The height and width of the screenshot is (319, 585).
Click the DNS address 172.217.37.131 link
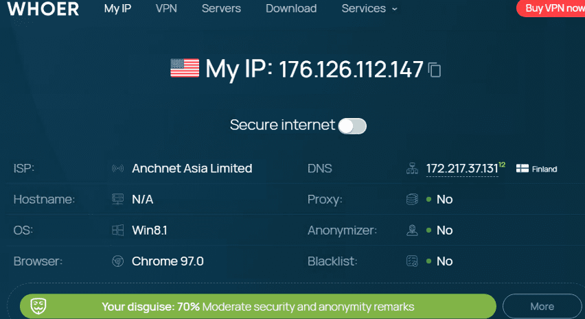click(x=461, y=169)
